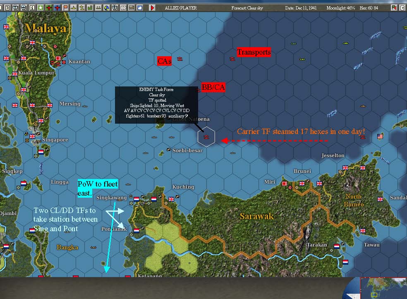Select the Japanese flag at Kuantan
This screenshot has height=299, width=407.
click(58, 58)
